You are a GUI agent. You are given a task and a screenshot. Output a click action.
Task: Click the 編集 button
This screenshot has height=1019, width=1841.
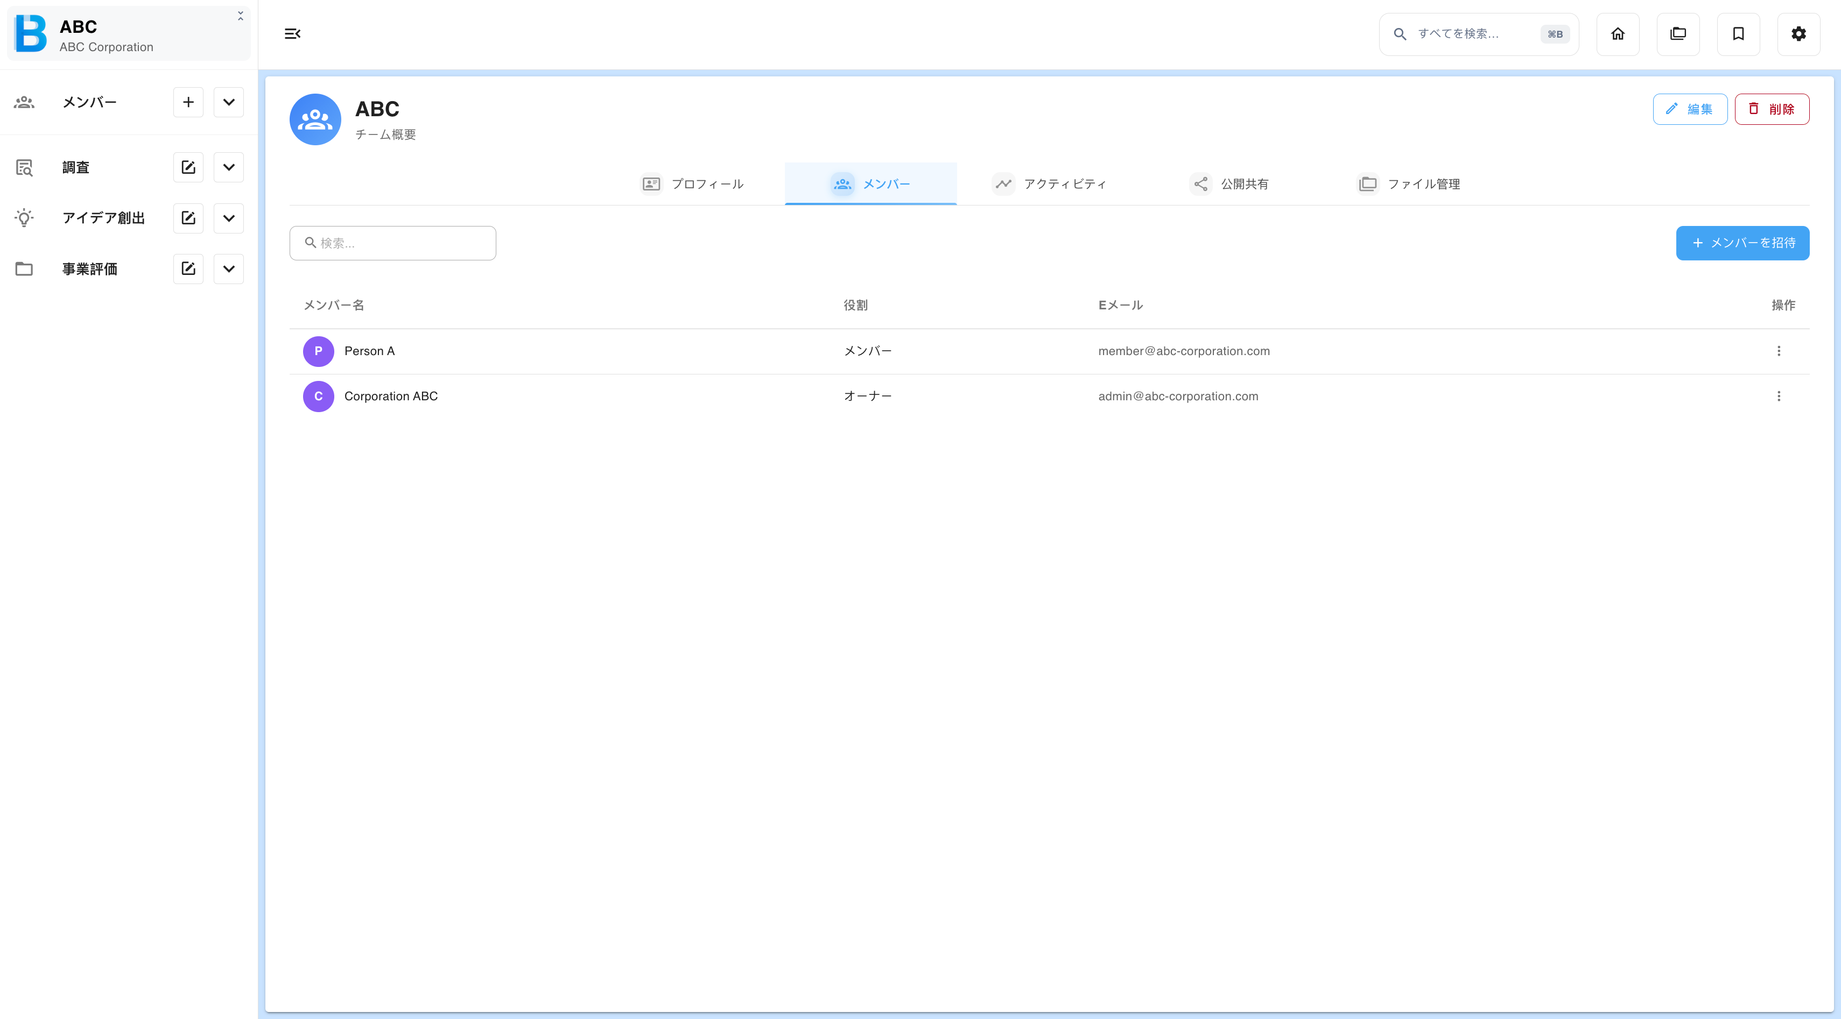[x=1690, y=109]
